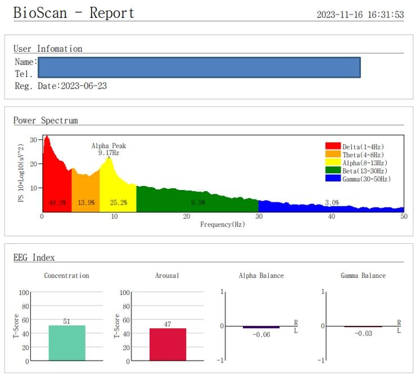Click the blue redacted Name field
This screenshot has height=376, width=416.
[199, 67]
